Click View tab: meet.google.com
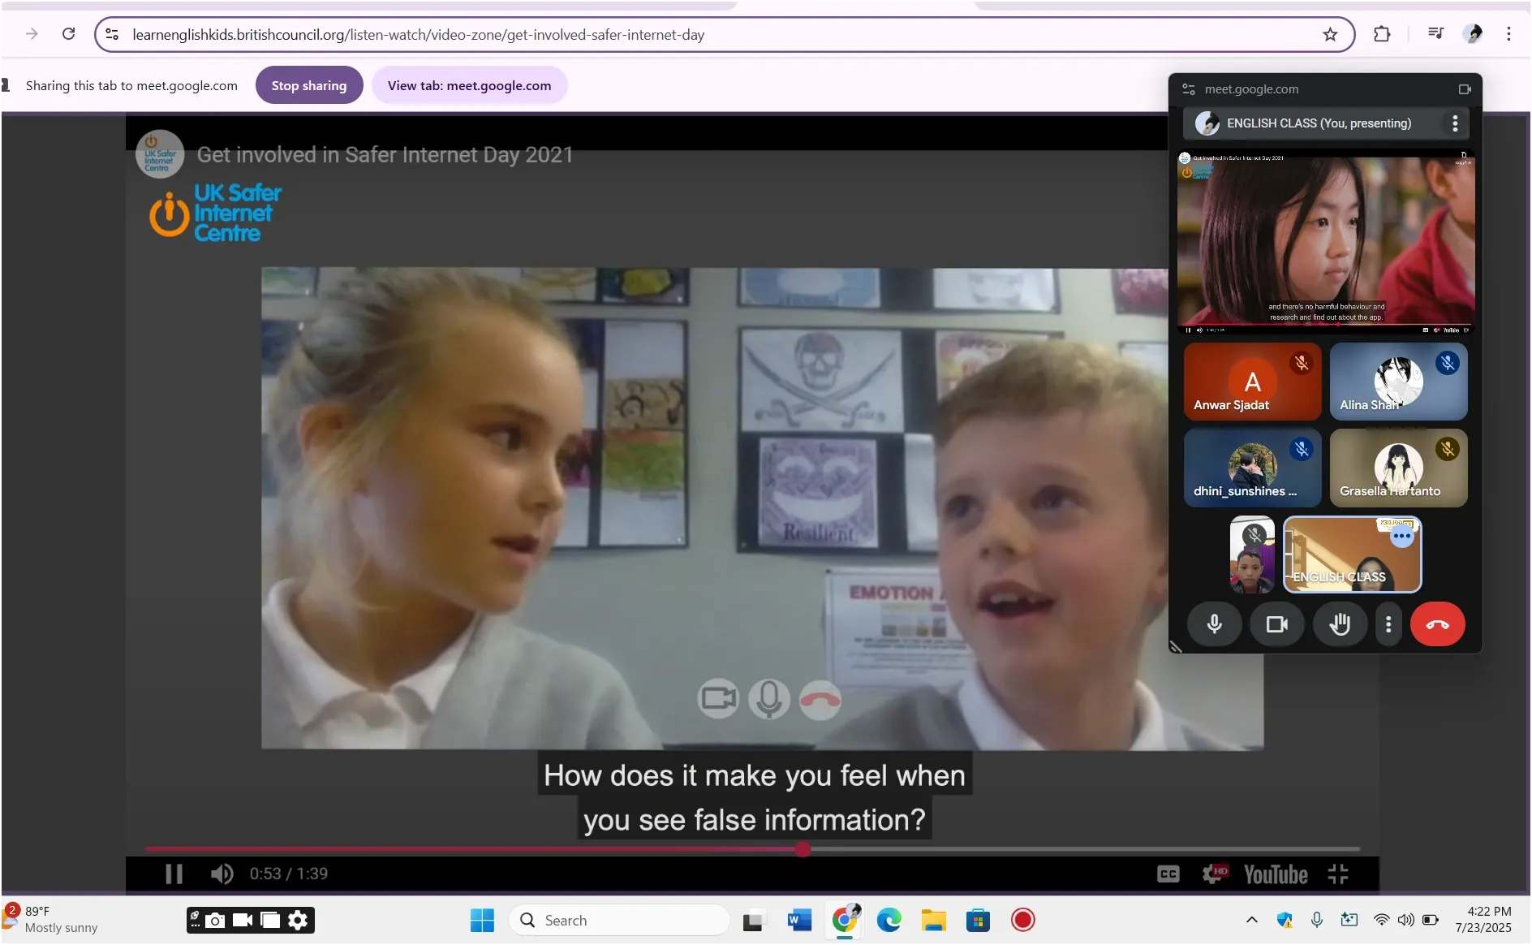1532x945 pixels. [470, 84]
